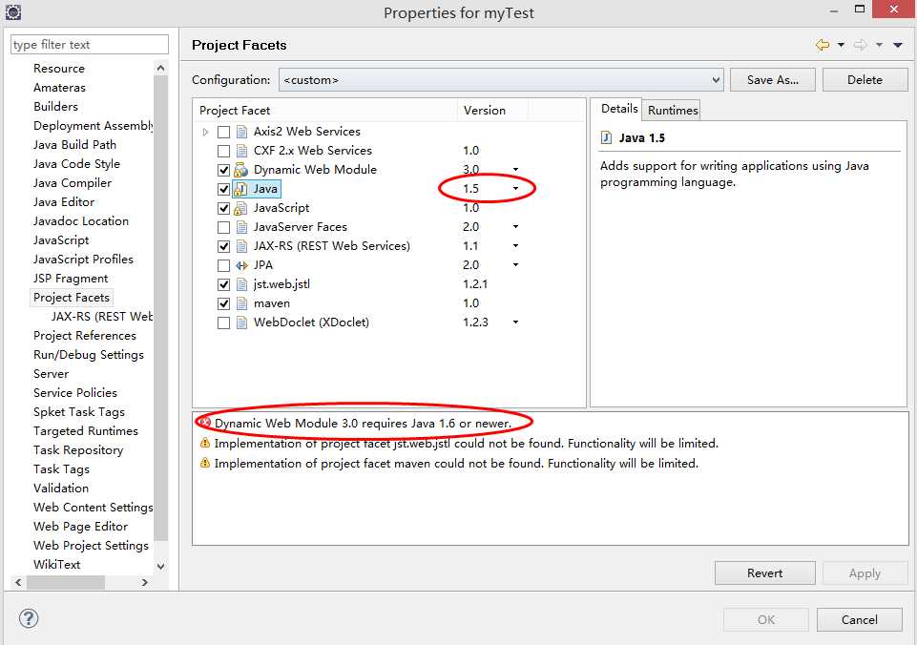Click the JPA facet icon

(x=241, y=265)
